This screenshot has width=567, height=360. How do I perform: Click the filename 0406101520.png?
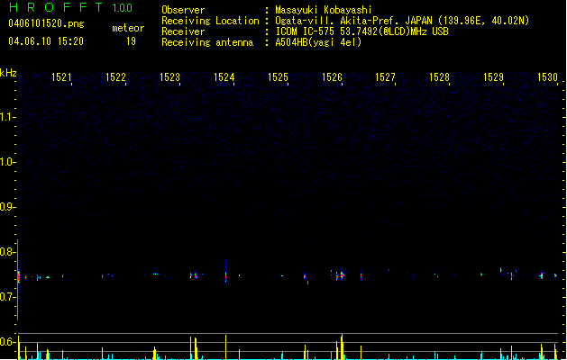tap(46, 23)
